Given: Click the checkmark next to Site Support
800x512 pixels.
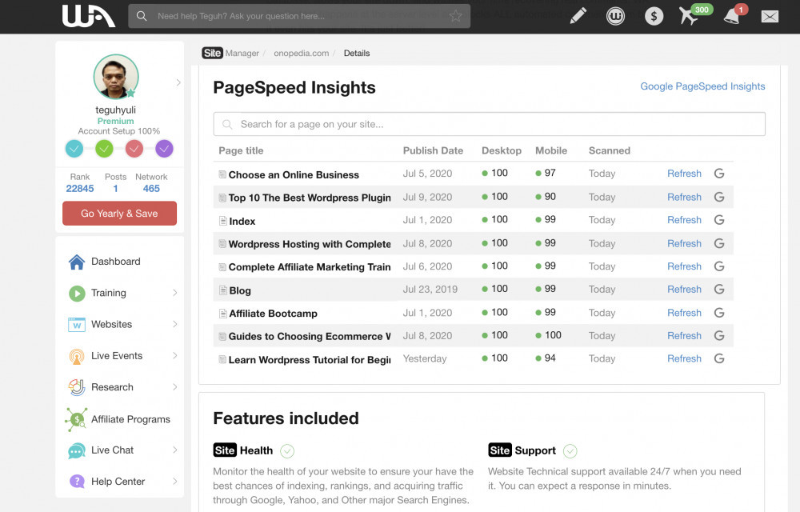Looking at the screenshot, I should point(570,451).
